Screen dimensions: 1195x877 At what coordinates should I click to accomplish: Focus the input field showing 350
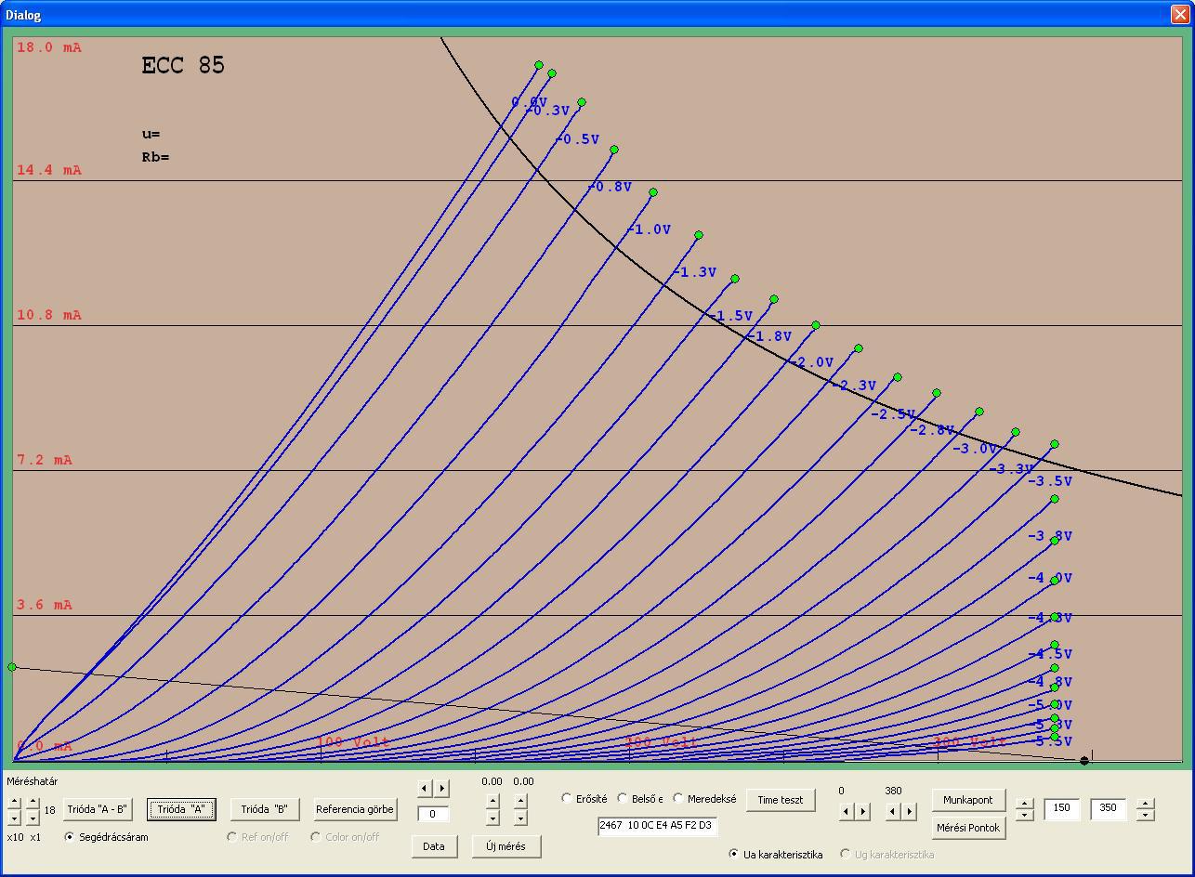coord(1109,808)
